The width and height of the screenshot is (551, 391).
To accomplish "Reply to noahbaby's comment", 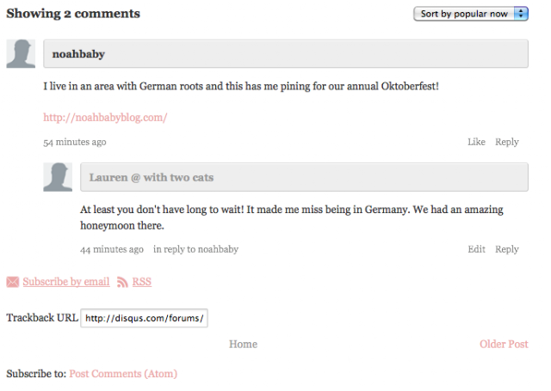I will [x=507, y=142].
